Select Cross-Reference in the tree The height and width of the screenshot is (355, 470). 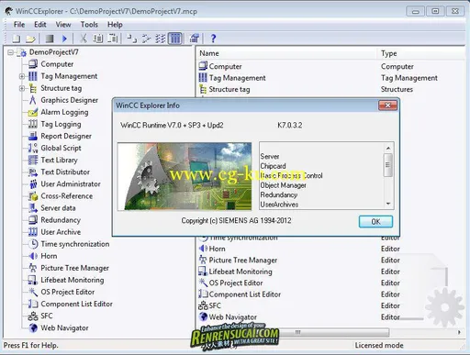[x=67, y=196]
